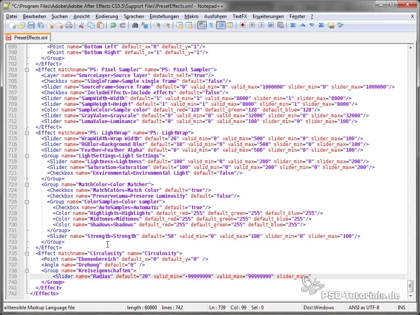Image resolution: width=420 pixels, height=315 pixels.
Task: Click the user-defined language dialog icon
Action: pos(230,25)
